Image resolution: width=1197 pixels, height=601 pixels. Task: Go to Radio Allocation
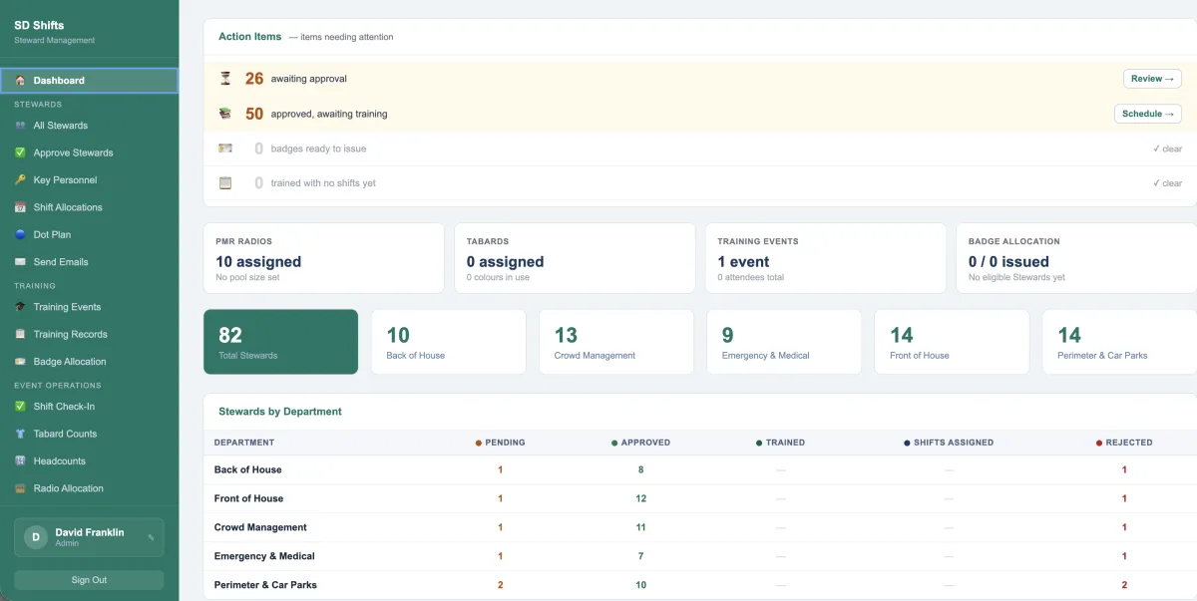coord(90,488)
